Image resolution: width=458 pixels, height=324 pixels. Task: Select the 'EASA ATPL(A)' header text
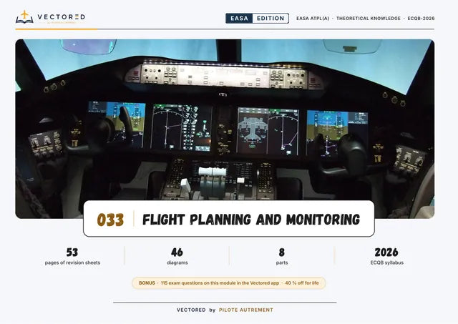(313, 19)
